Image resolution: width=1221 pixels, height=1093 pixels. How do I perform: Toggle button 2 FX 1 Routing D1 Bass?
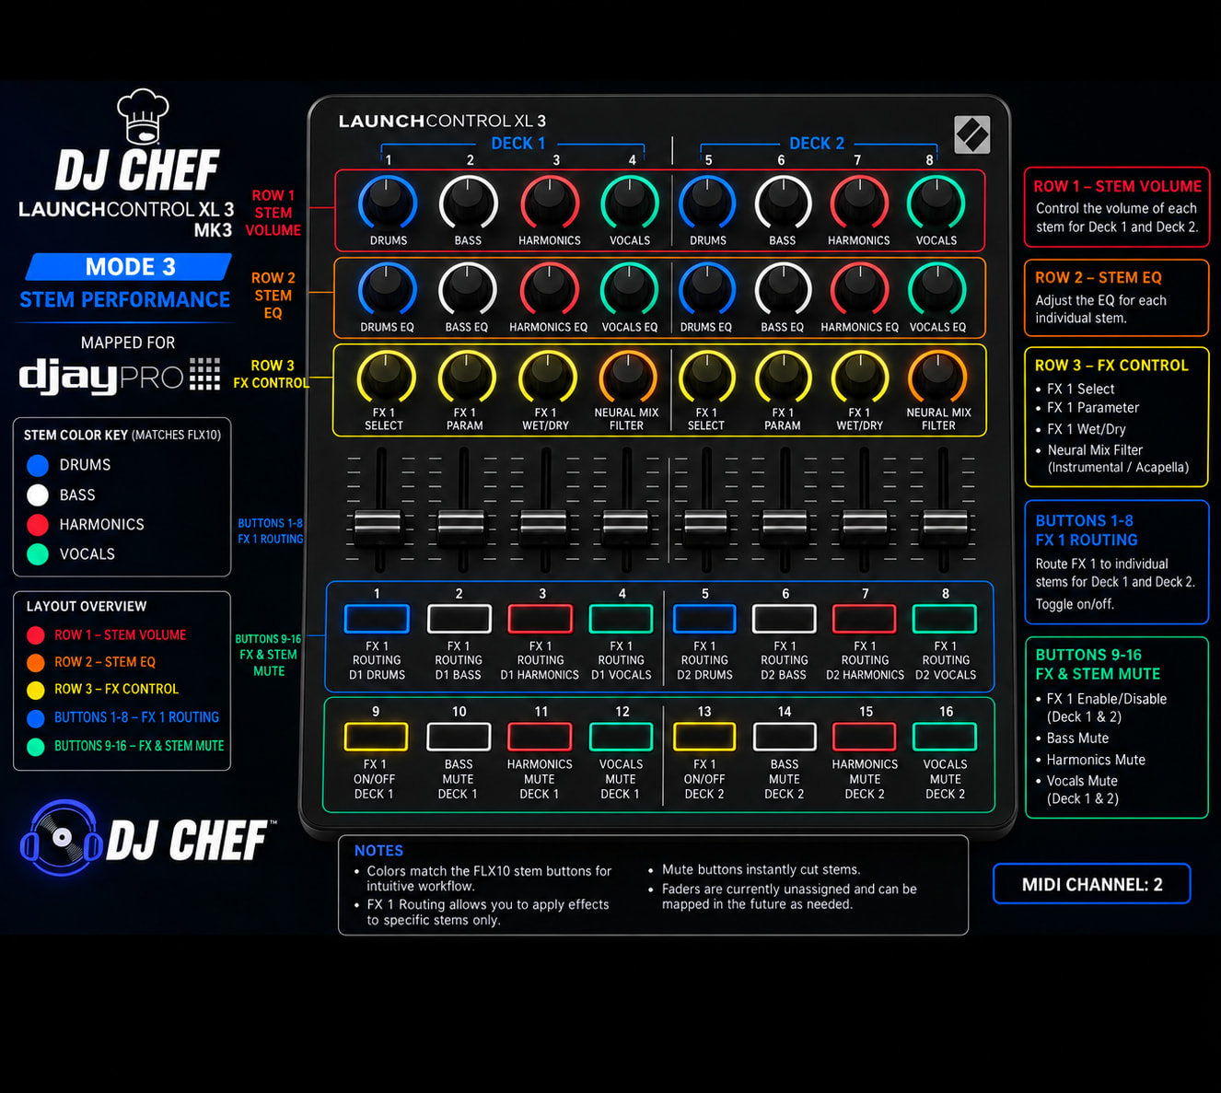click(459, 619)
